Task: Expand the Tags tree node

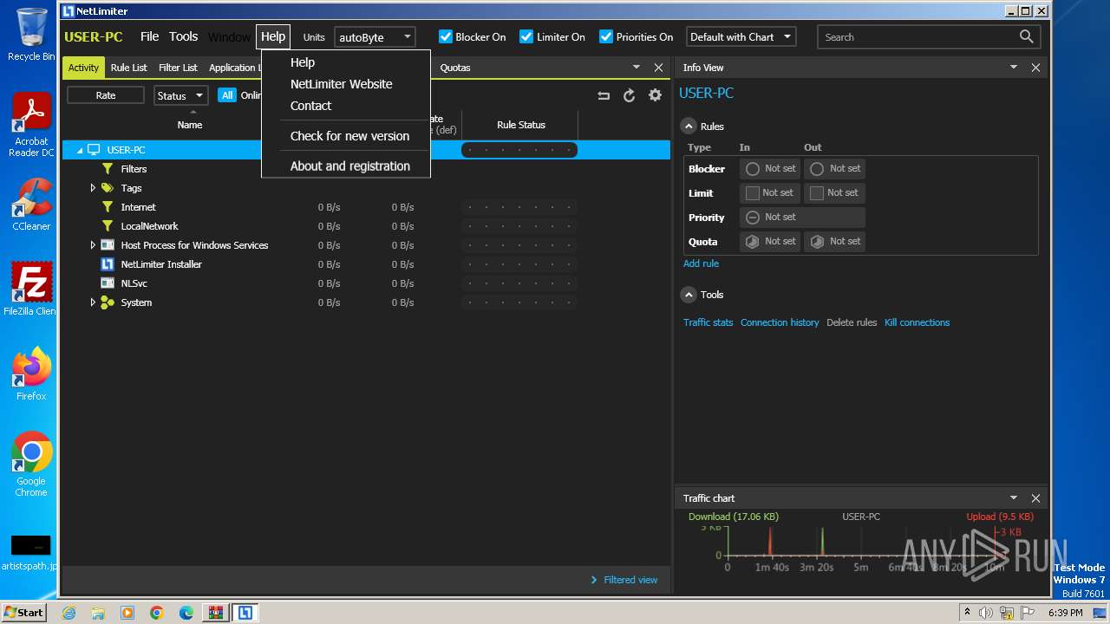Action: pos(93,188)
